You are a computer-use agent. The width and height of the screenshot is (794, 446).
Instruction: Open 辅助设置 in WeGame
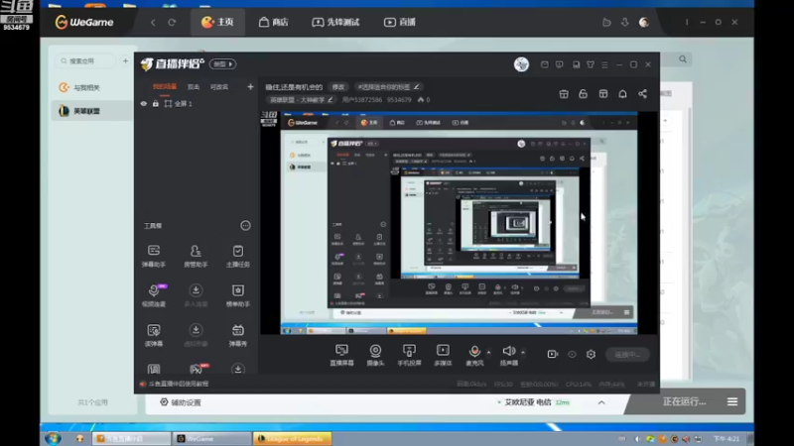(181, 402)
